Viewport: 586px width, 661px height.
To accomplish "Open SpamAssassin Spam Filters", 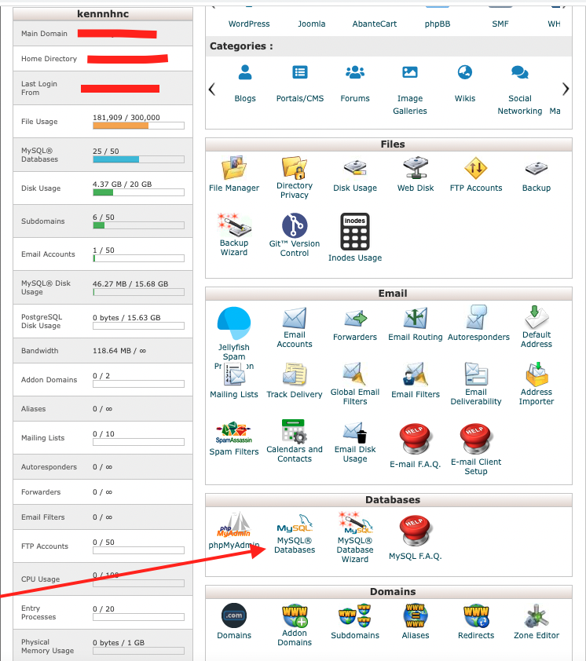I will tap(234, 438).
